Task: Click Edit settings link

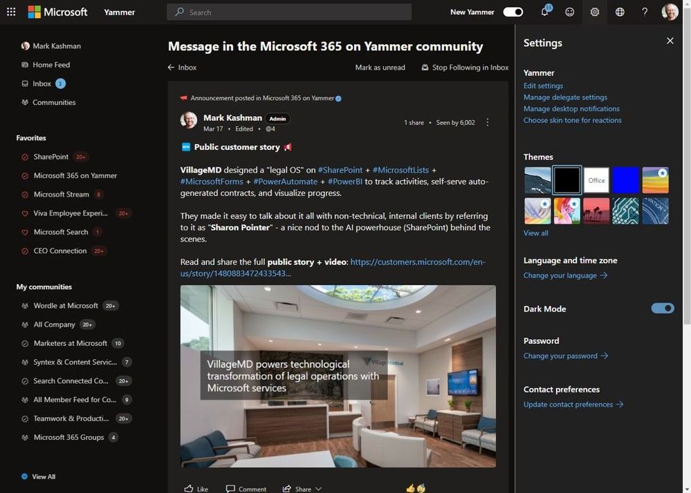Action: [x=543, y=86]
